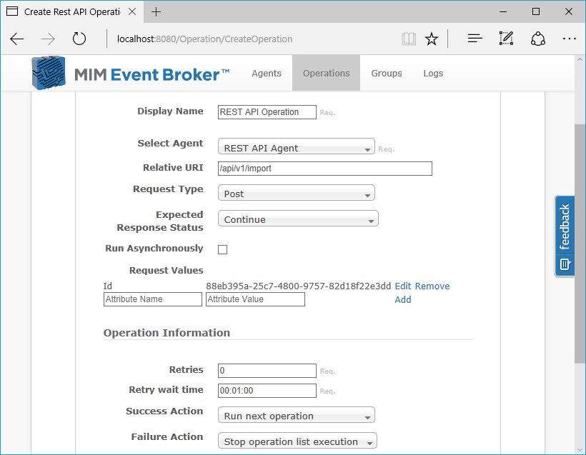Minimize the browser window
This screenshot has height=455, width=586.
[x=503, y=11]
